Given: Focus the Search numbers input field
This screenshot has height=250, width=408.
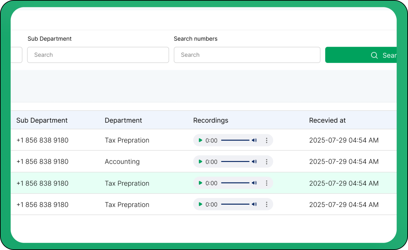Looking at the screenshot, I should pyautogui.click(x=247, y=55).
